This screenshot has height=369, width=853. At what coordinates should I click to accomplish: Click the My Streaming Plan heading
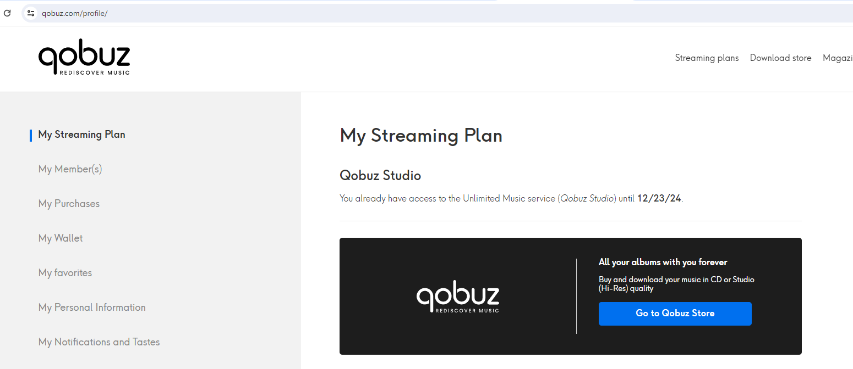pyautogui.click(x=421, y=136)
